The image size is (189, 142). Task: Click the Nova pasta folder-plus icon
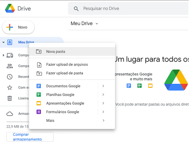(39, 51)
